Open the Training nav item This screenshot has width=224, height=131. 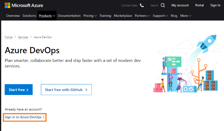point(105,16)
